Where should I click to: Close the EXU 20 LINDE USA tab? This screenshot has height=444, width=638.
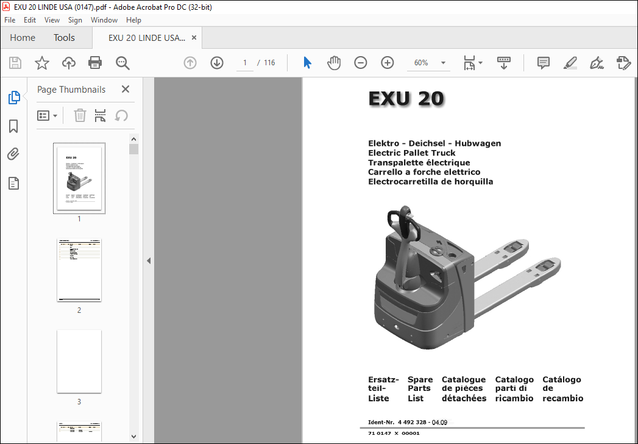pyautogui.click(x=194, y=37)
